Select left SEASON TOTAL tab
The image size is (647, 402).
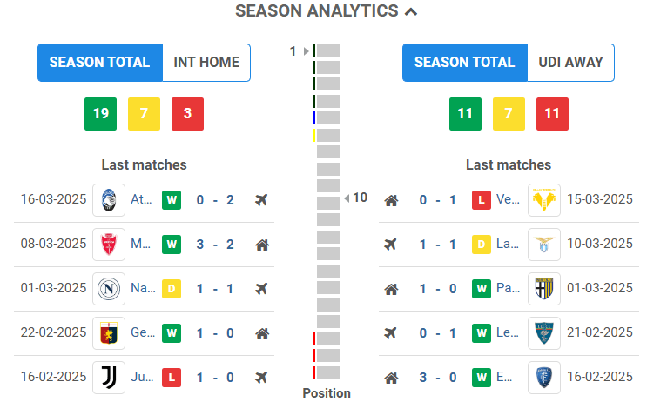(x=100, y=63)
